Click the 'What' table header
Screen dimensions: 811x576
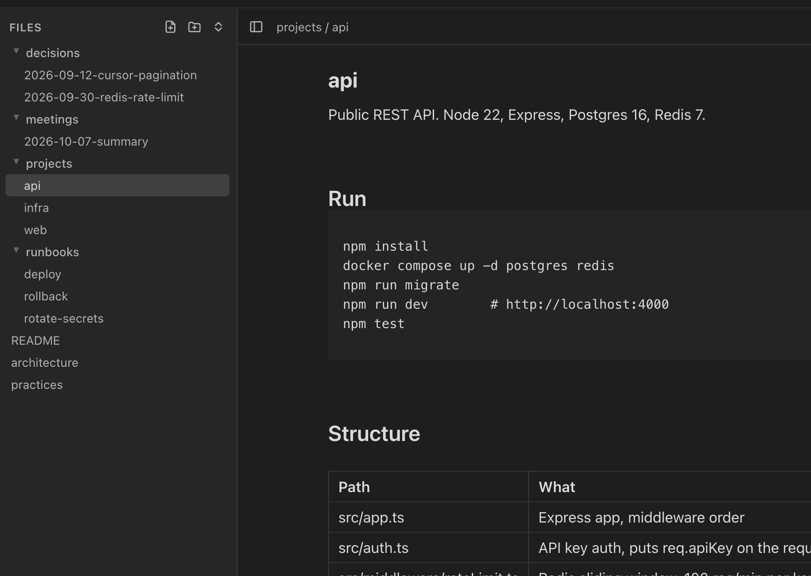(x=557, y=487)
